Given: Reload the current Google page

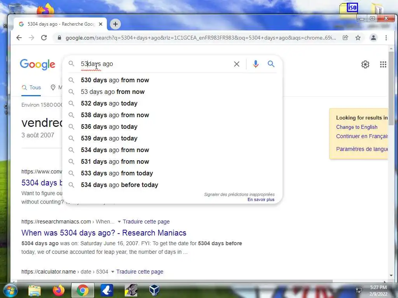Looking at the screenshot, I should point(44,38).
